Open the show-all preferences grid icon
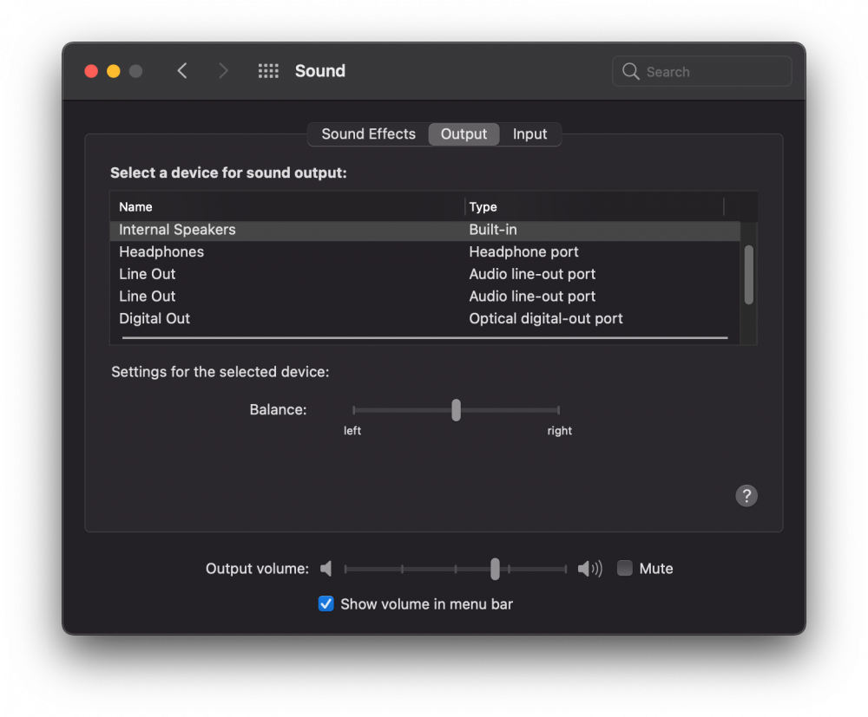Screen dimensions: 868x717 pyautogui.click(x=268, y=71)
